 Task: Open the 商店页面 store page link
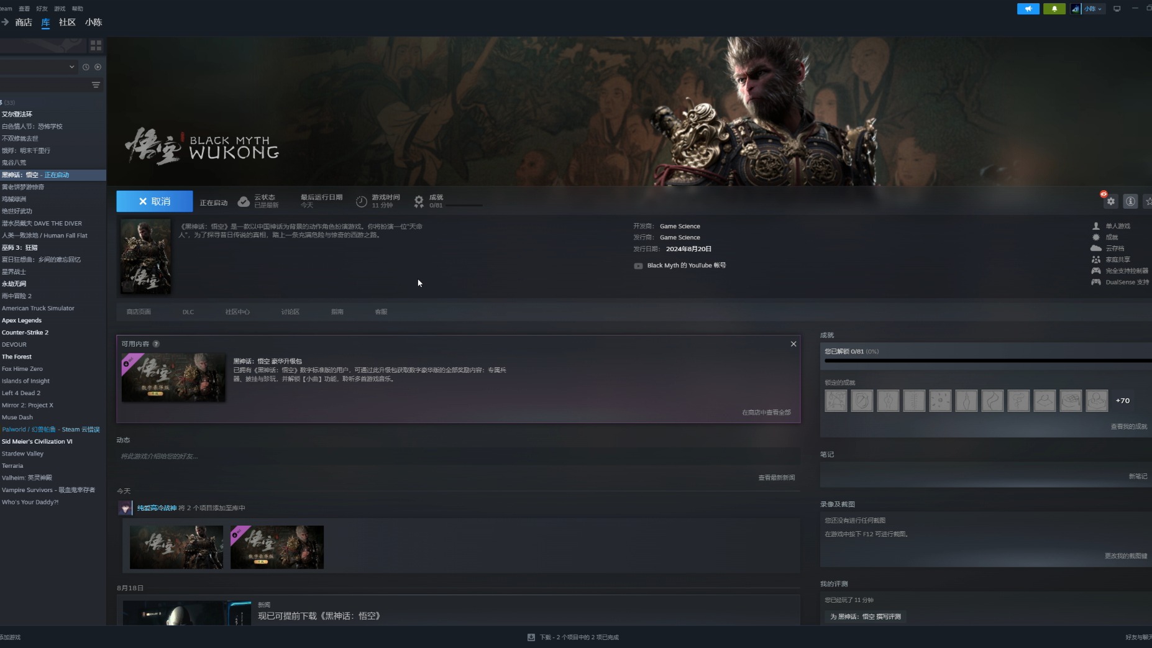coord(139,312)
